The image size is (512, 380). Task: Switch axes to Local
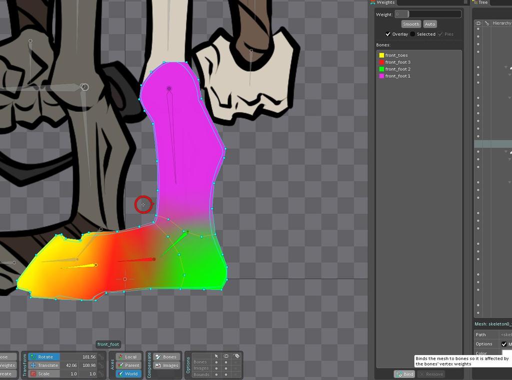click(128, 357)
